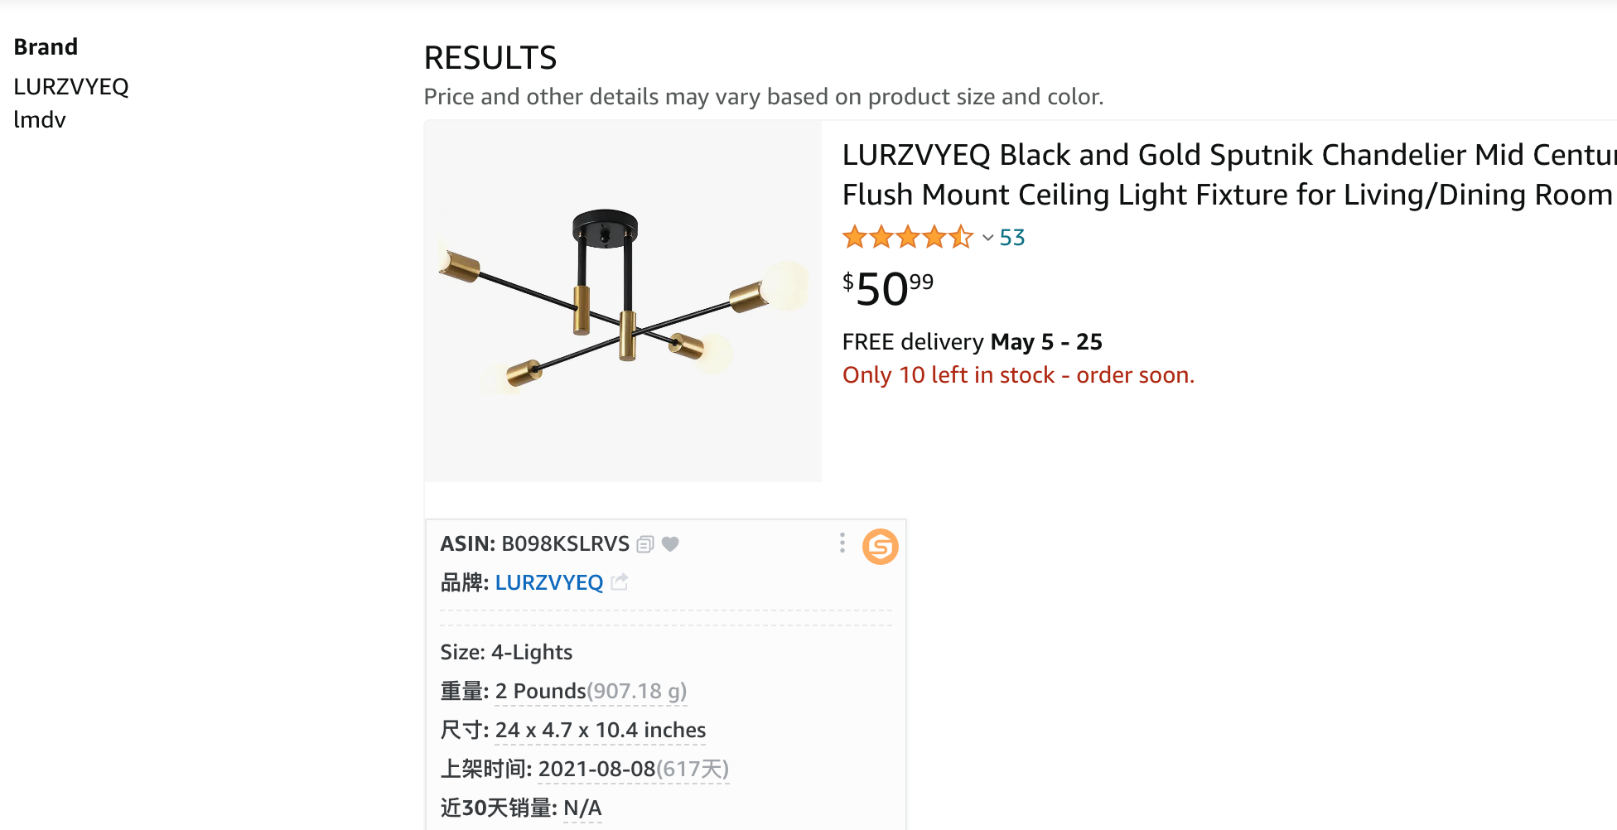Click the $50.99 price
This screenshot has height=830, width=1617.
[x=888, y=289]
